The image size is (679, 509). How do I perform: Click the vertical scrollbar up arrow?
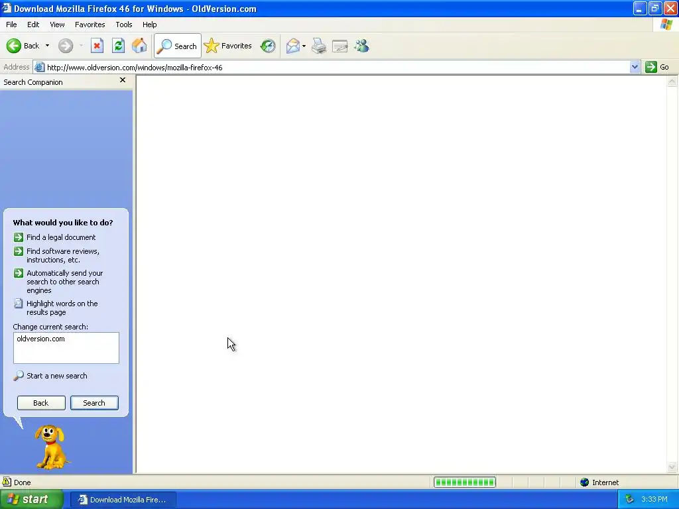pos(672,82)
